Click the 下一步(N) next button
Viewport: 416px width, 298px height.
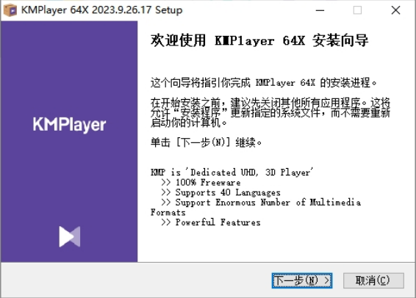tap(302, 280)
